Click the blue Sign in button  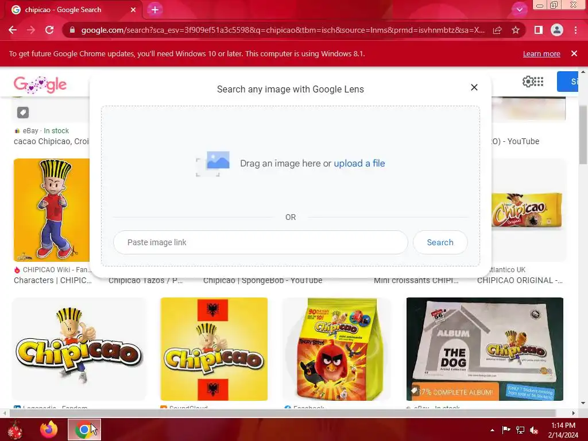567,82
